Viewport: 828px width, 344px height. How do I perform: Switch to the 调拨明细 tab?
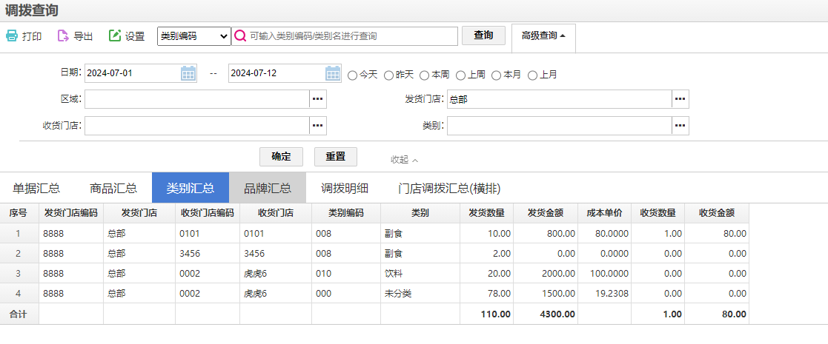[x=345, y=188]
